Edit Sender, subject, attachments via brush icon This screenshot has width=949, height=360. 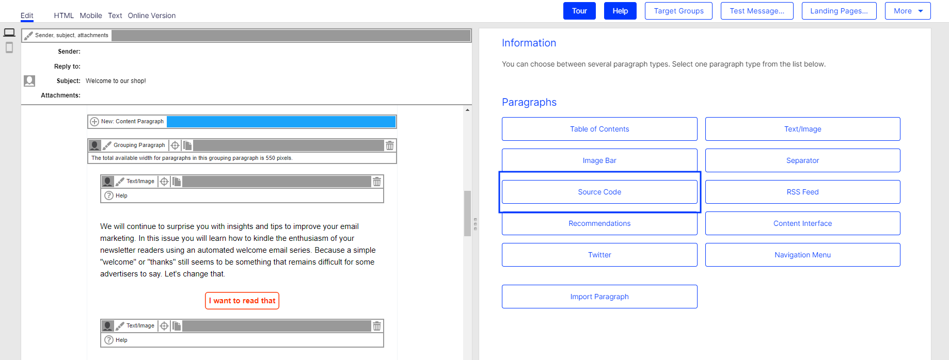click(x=28, y=36)
